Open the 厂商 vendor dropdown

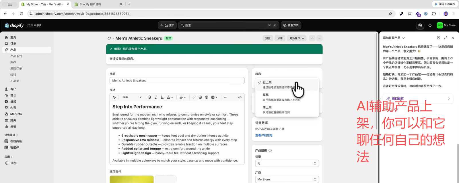click(x=287, y=179)
